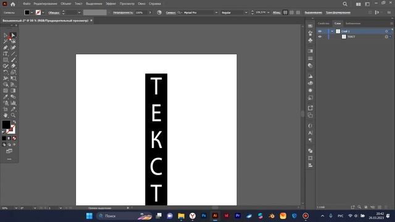Open the Paragraph panel icon in dock
This screenshot has height=222, width=395.
tap(310, 140)
